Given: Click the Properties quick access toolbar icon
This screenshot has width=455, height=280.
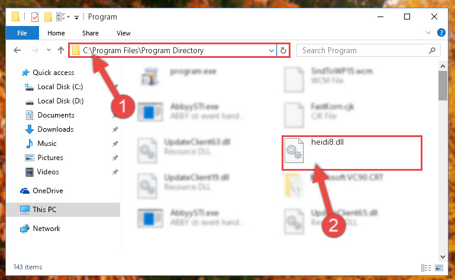Looking at the screenshot, I should pyautogui.click(x=35, y=17).
